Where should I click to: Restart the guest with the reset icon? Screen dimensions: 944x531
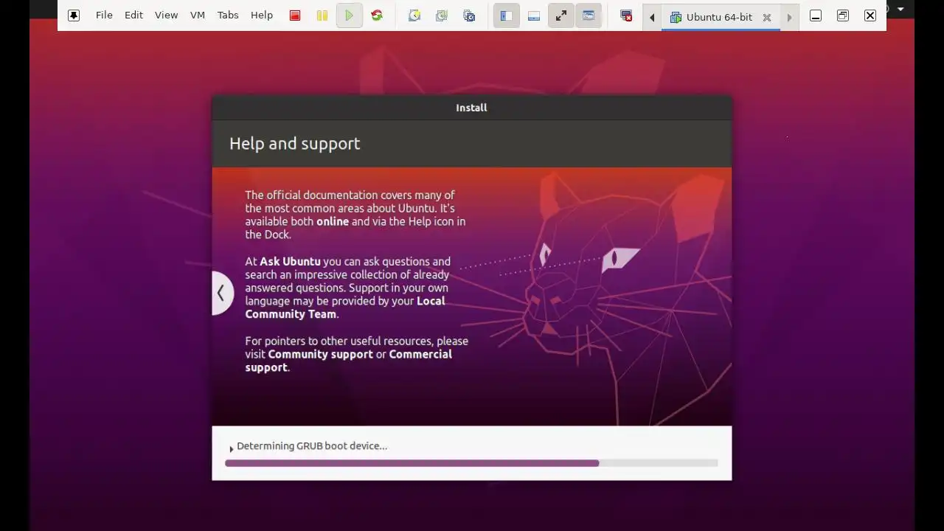(377, 15)
